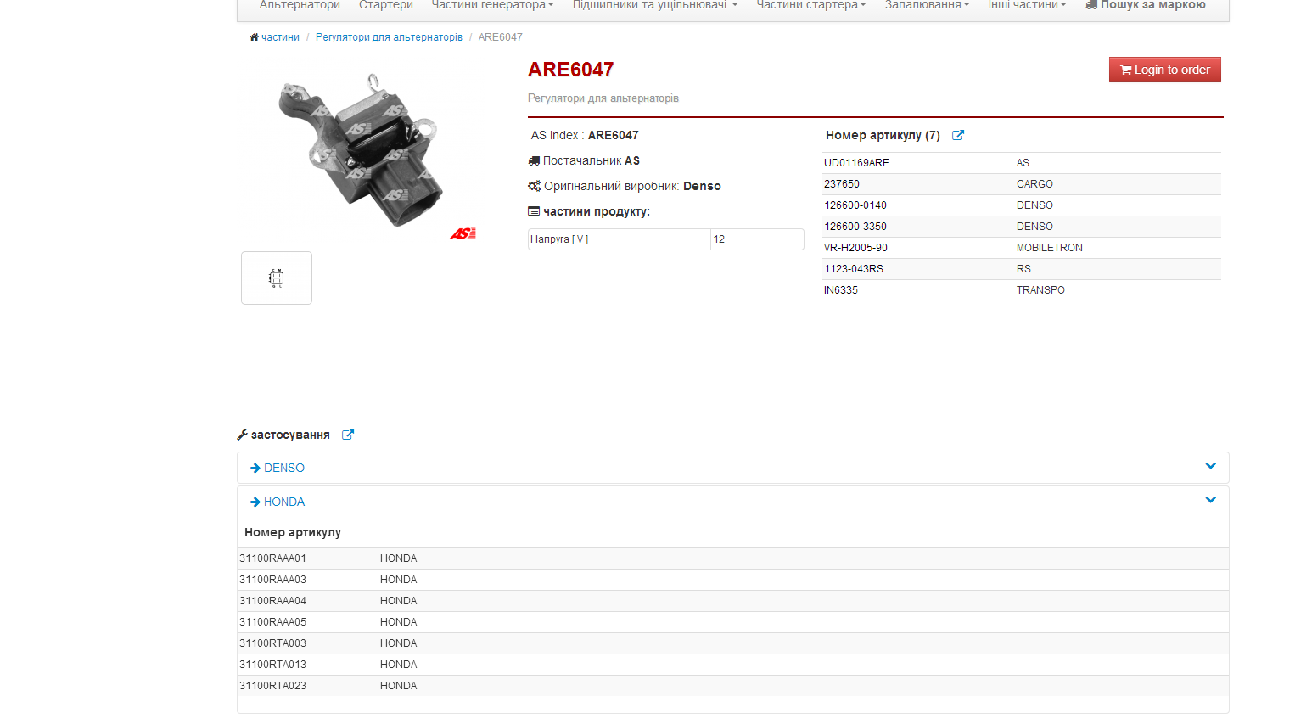Click the Login to order button
This screenshot has width=1312, height=724.
pyautogui.click(x=1165, y=70)
